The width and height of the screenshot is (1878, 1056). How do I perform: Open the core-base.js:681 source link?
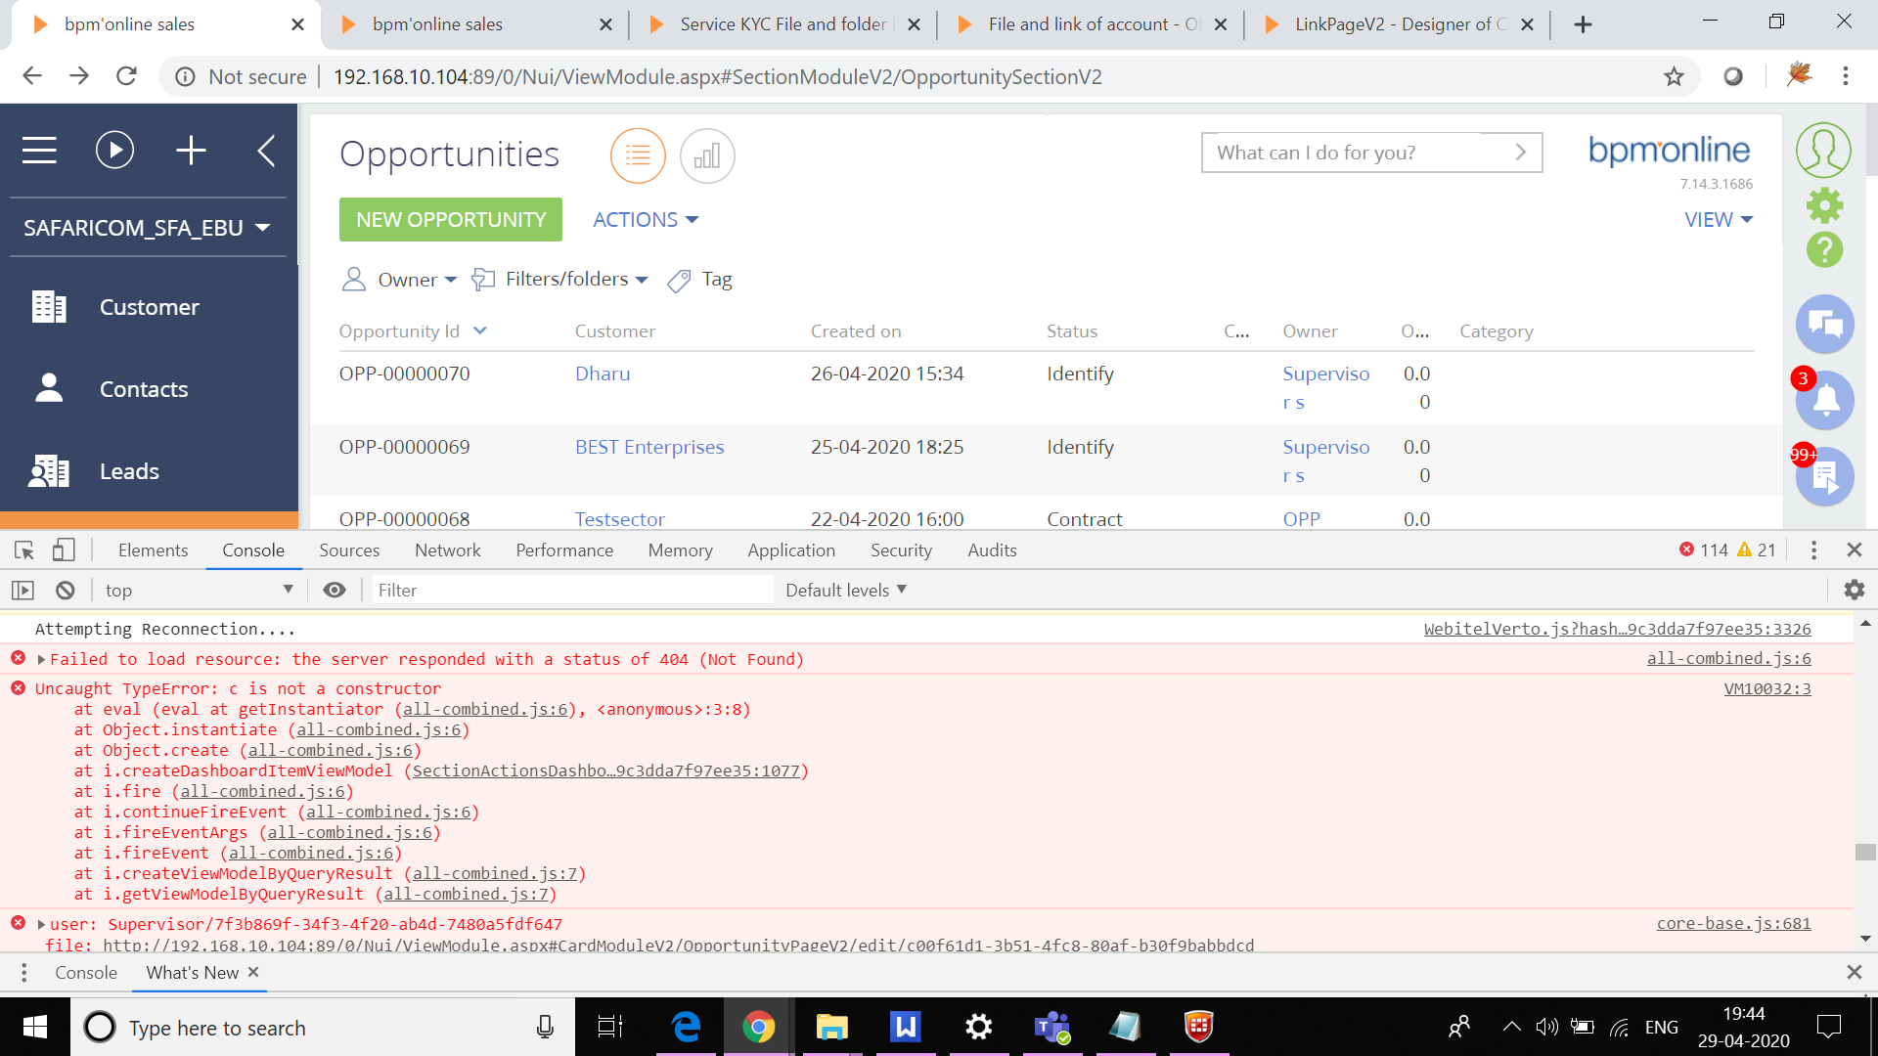point(1734,924)
